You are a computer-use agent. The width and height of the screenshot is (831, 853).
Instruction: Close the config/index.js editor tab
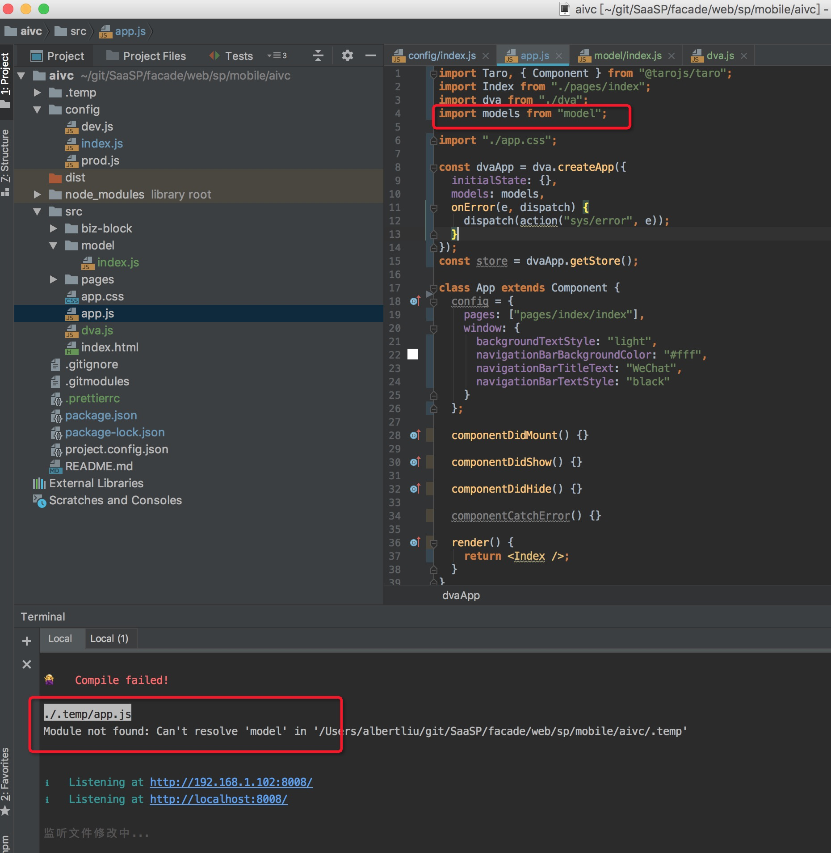[x=486, y=56]
